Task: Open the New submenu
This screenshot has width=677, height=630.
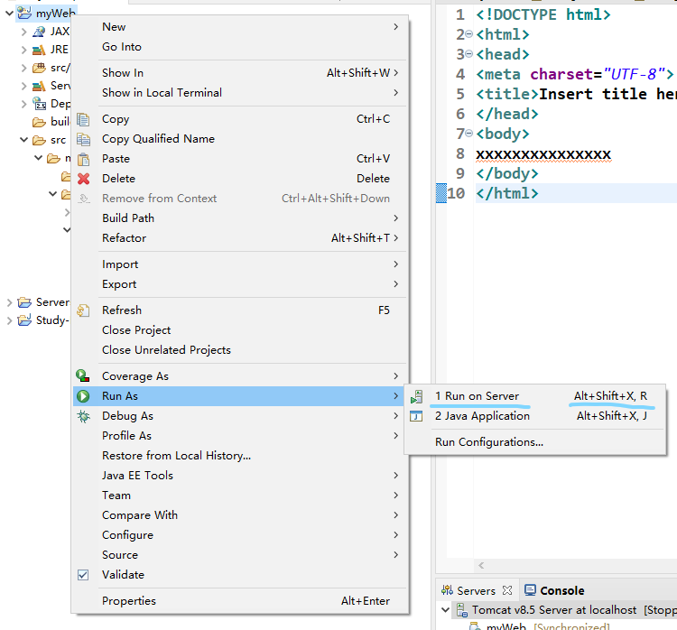Action: pyautogui.click(x=240, y=27)
